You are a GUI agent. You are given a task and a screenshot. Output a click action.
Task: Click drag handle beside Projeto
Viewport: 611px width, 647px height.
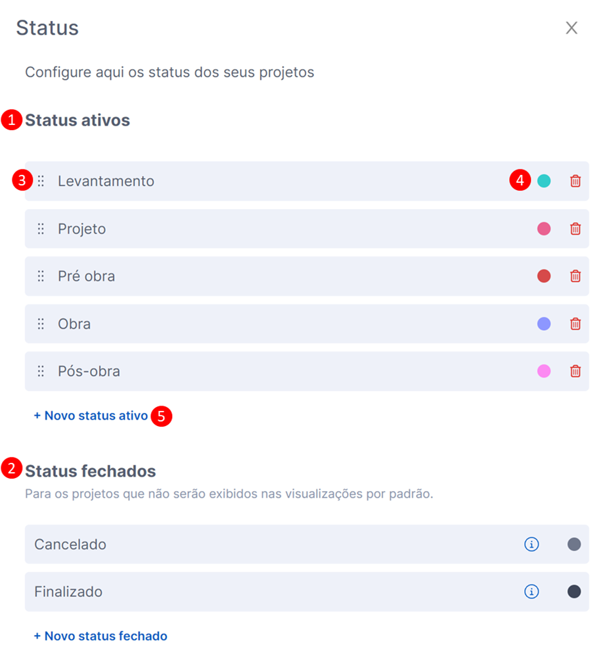coord(41,229)
